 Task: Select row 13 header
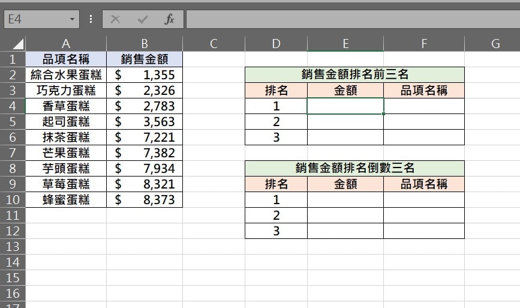13,247
